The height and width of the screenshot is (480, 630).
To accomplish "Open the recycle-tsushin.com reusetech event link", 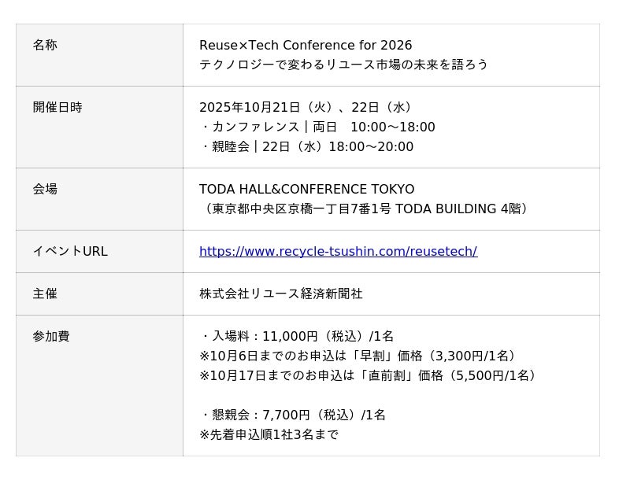I will coord(338,252).
